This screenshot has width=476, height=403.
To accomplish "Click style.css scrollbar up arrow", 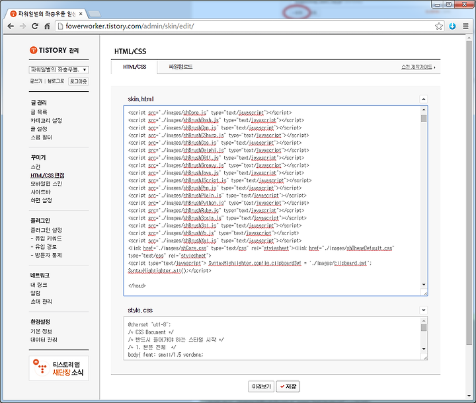I will pos(424,321).
